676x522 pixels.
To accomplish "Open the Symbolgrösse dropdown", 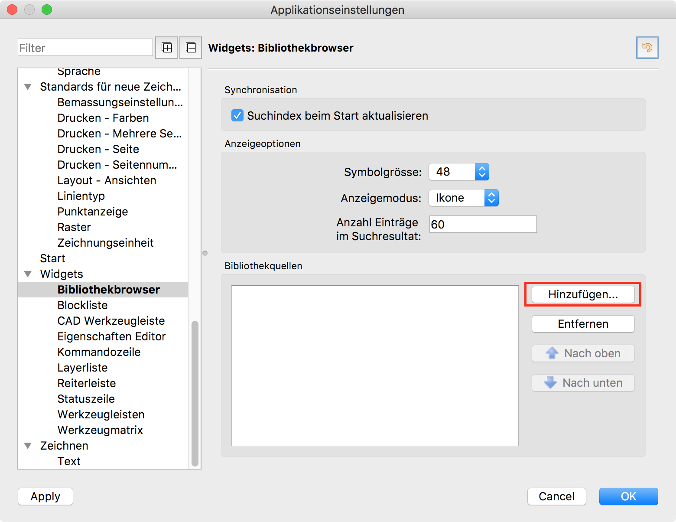I will (x=459, y=172).
